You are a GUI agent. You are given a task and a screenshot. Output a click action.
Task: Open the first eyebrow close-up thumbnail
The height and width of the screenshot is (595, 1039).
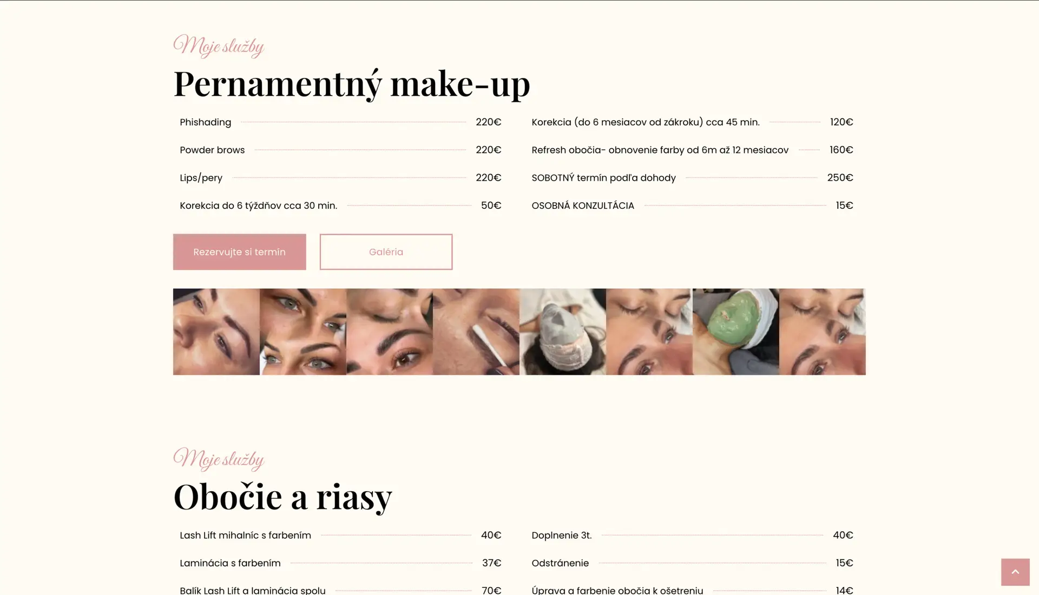click(x=216, y=332)
